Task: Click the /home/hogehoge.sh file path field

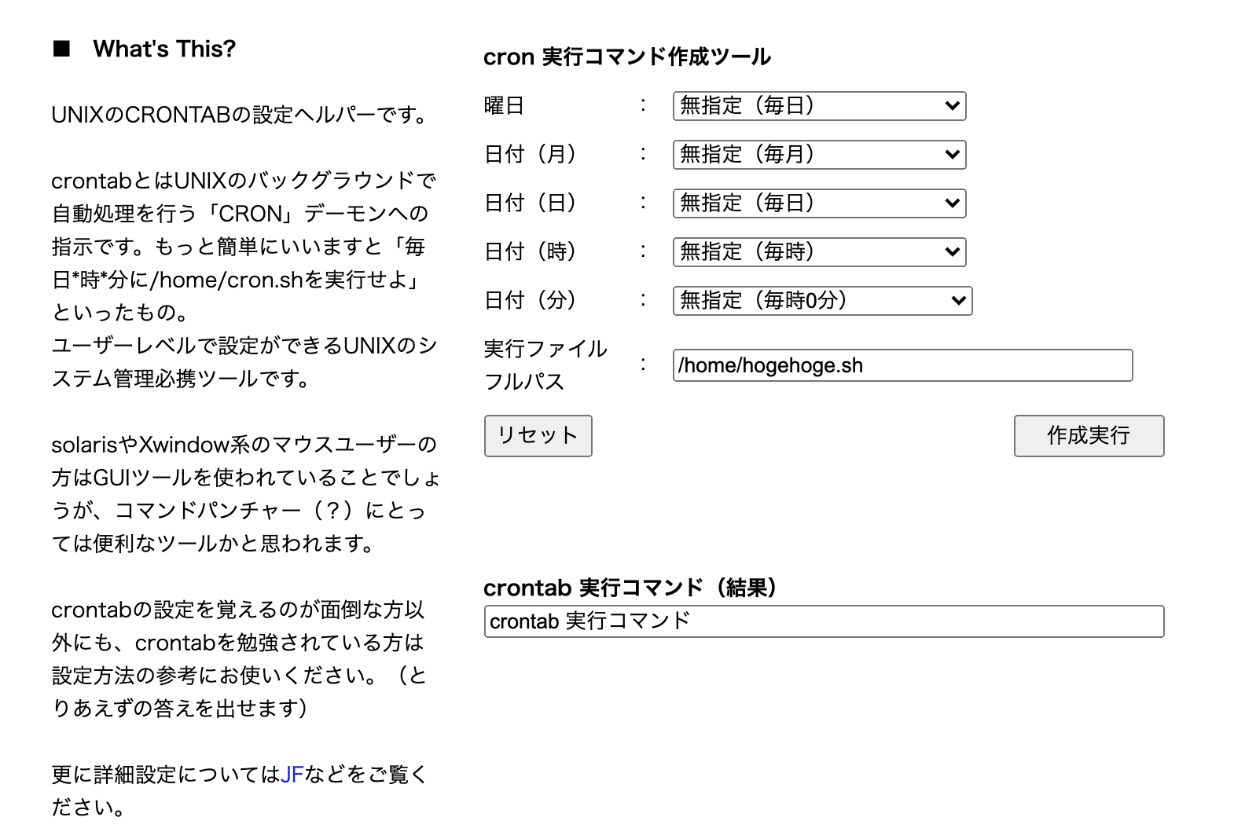Action: tap(902, 365)
